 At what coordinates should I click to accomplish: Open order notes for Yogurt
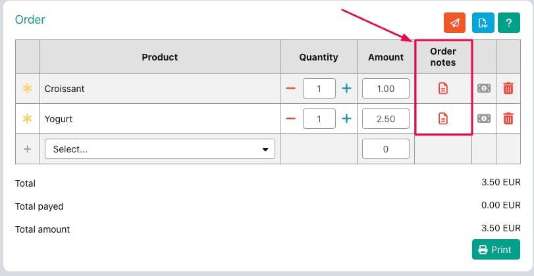coord(443,118)
